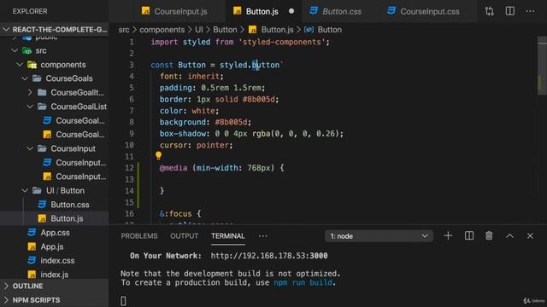Maximize panel with the up chevron
The image size is (547, 307).
click(x=509, y=235)
